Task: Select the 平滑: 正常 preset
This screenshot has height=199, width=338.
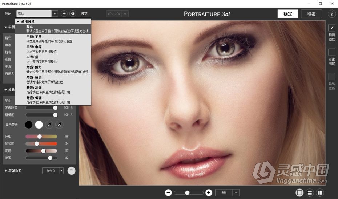Action: point(53,39)
